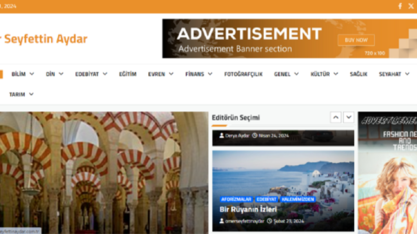Screen dimensions: 417x234
Task: Open the top Advertisement banner
Action: (x=290, y=38)
